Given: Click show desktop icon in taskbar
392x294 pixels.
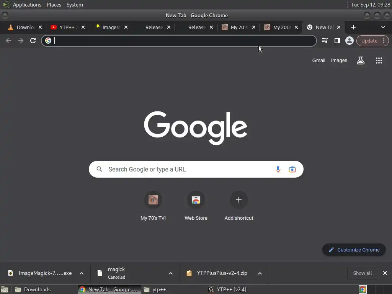Looking at the screenshot, I should [5, 289].
